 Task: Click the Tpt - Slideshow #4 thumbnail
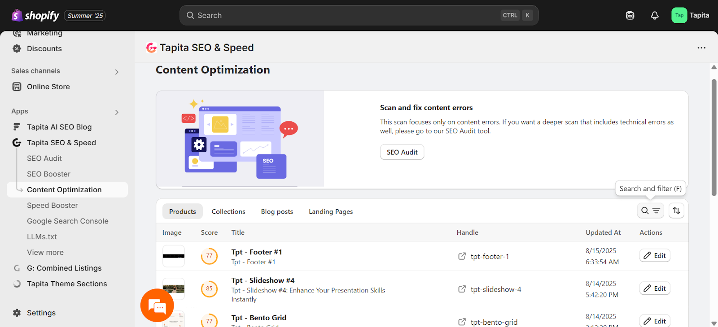pyautogui.click(x=174, y=289)
